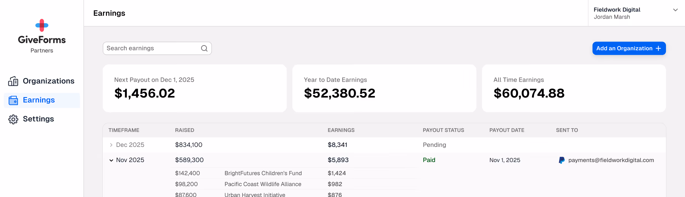The width and height of the screenshot is (685, 197).
Task: Click the Pending payout status
Action: (434, 145)
